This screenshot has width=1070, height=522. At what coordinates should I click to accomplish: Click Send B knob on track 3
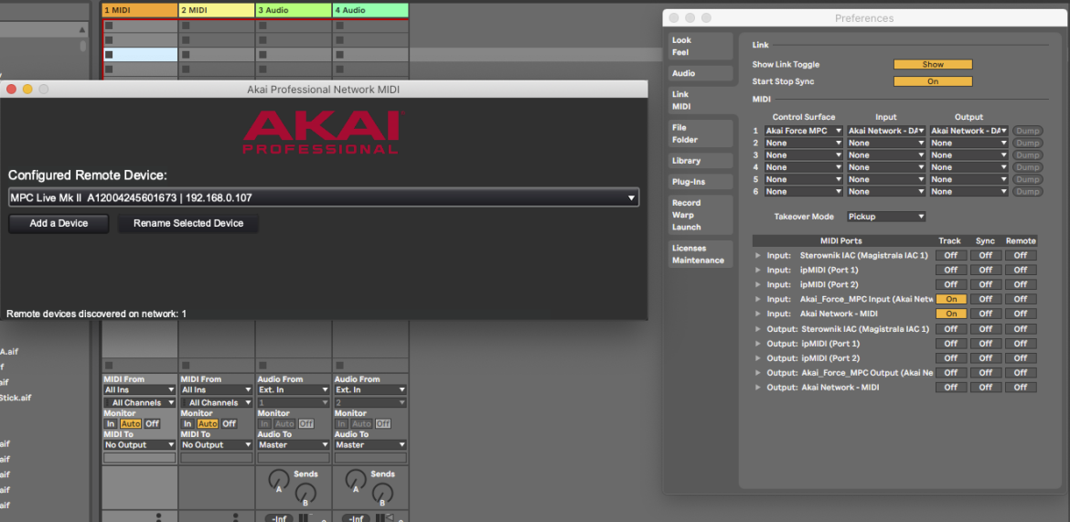(306, 493)
